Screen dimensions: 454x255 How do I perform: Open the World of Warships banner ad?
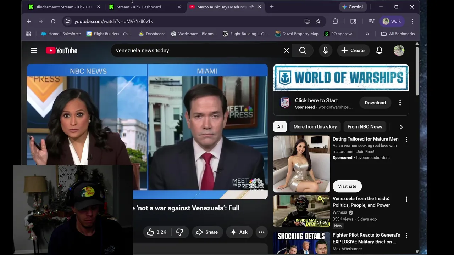pyautogui.click(x=341, y=78)
